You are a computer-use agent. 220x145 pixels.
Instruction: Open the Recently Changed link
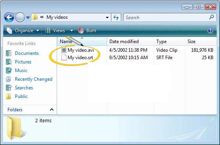click(34, 79)
